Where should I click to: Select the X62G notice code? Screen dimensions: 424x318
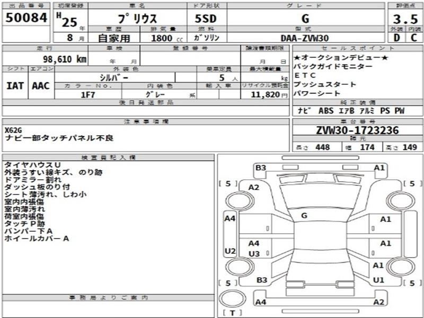click(13, 130)
